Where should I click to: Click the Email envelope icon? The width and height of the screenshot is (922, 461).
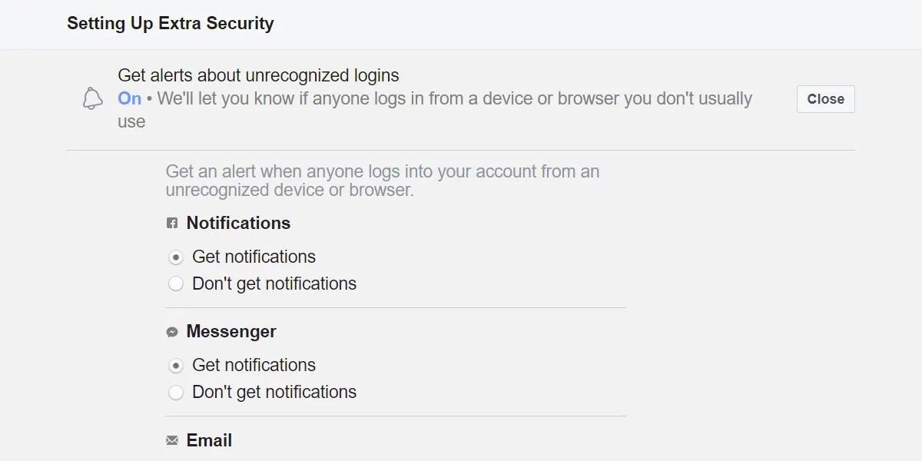[x=172, y=439]
